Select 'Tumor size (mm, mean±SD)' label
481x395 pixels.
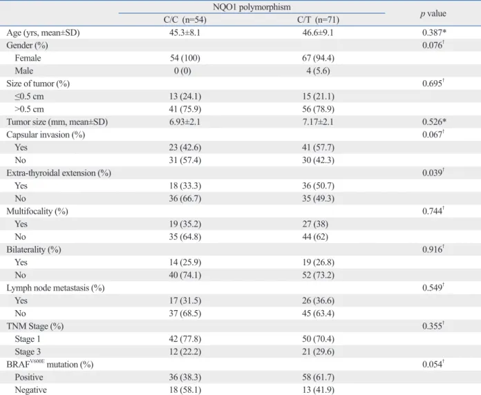[x=57, y=122]
